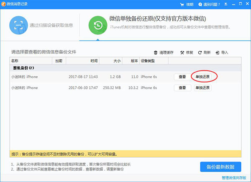Open the 遇到问题? help link

[x=211, y=5]
